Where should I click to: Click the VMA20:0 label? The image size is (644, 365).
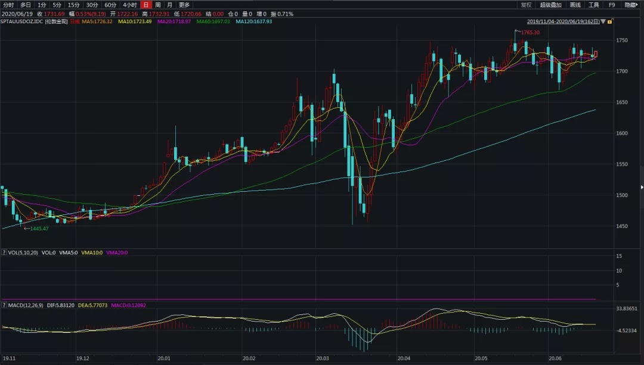point(117,252)
